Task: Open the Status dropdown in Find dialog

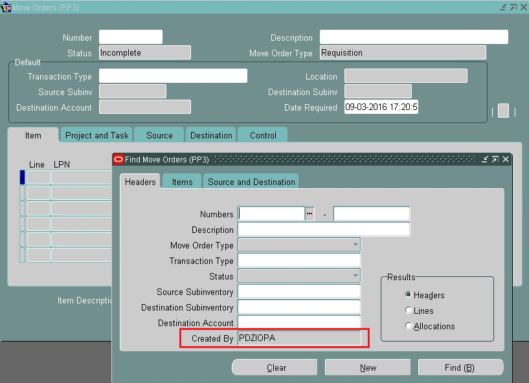Action: point(355,276)
